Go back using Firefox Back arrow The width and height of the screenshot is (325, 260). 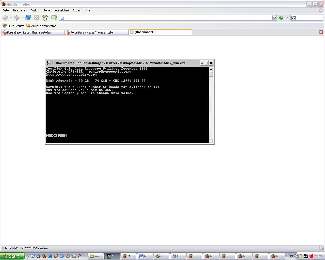5,18
